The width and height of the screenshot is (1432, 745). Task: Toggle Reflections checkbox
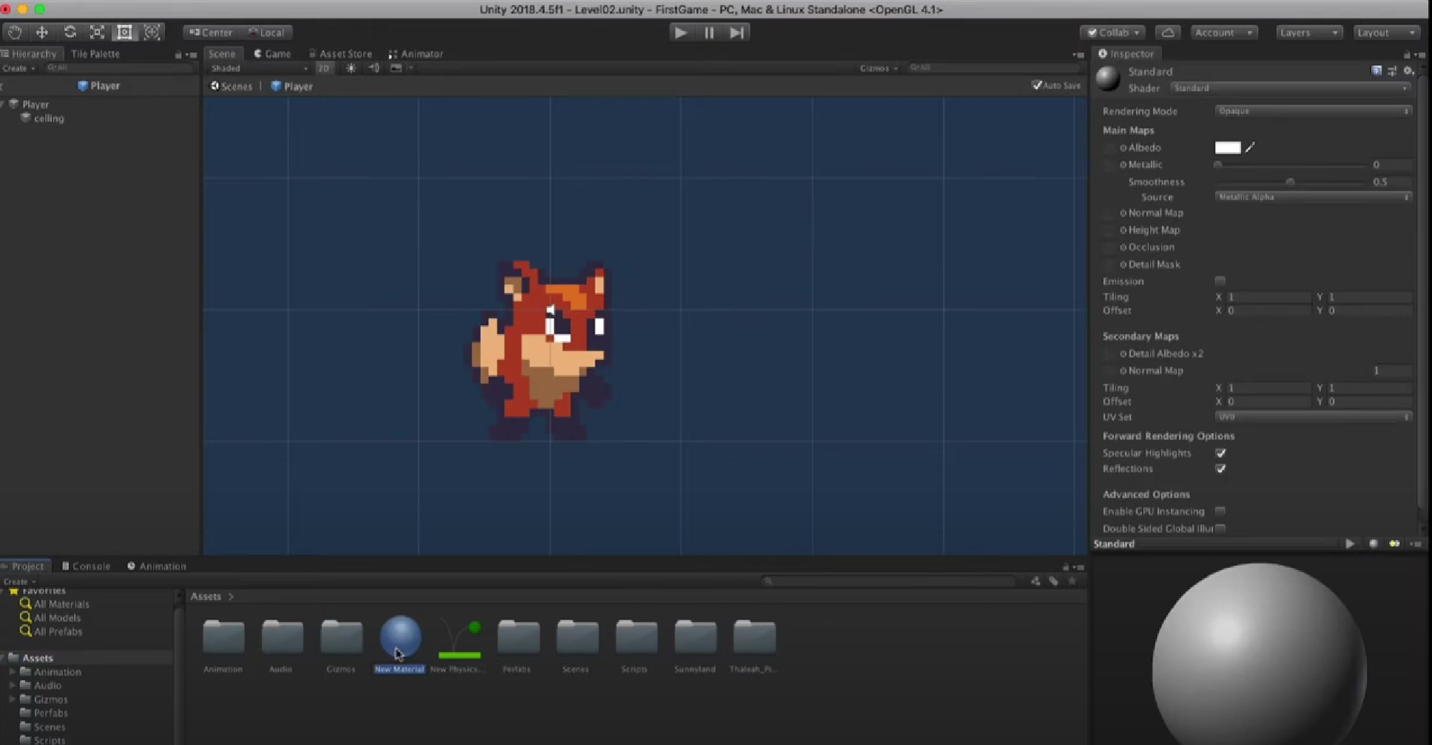click(1220, 468)
